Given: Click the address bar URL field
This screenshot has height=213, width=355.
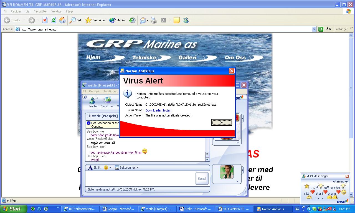Looking at the screenshot, I should tap(166, 29).
